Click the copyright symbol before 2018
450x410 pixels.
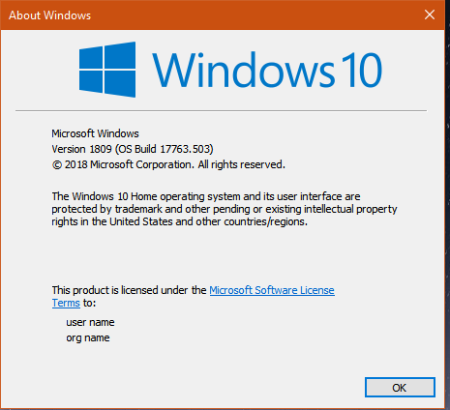click(57, 165)
